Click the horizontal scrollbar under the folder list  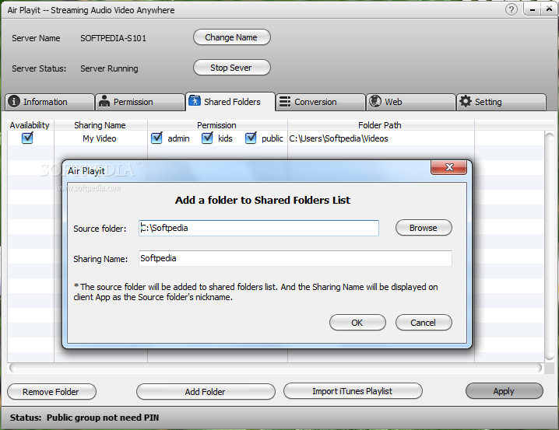[x=276, y=368]
